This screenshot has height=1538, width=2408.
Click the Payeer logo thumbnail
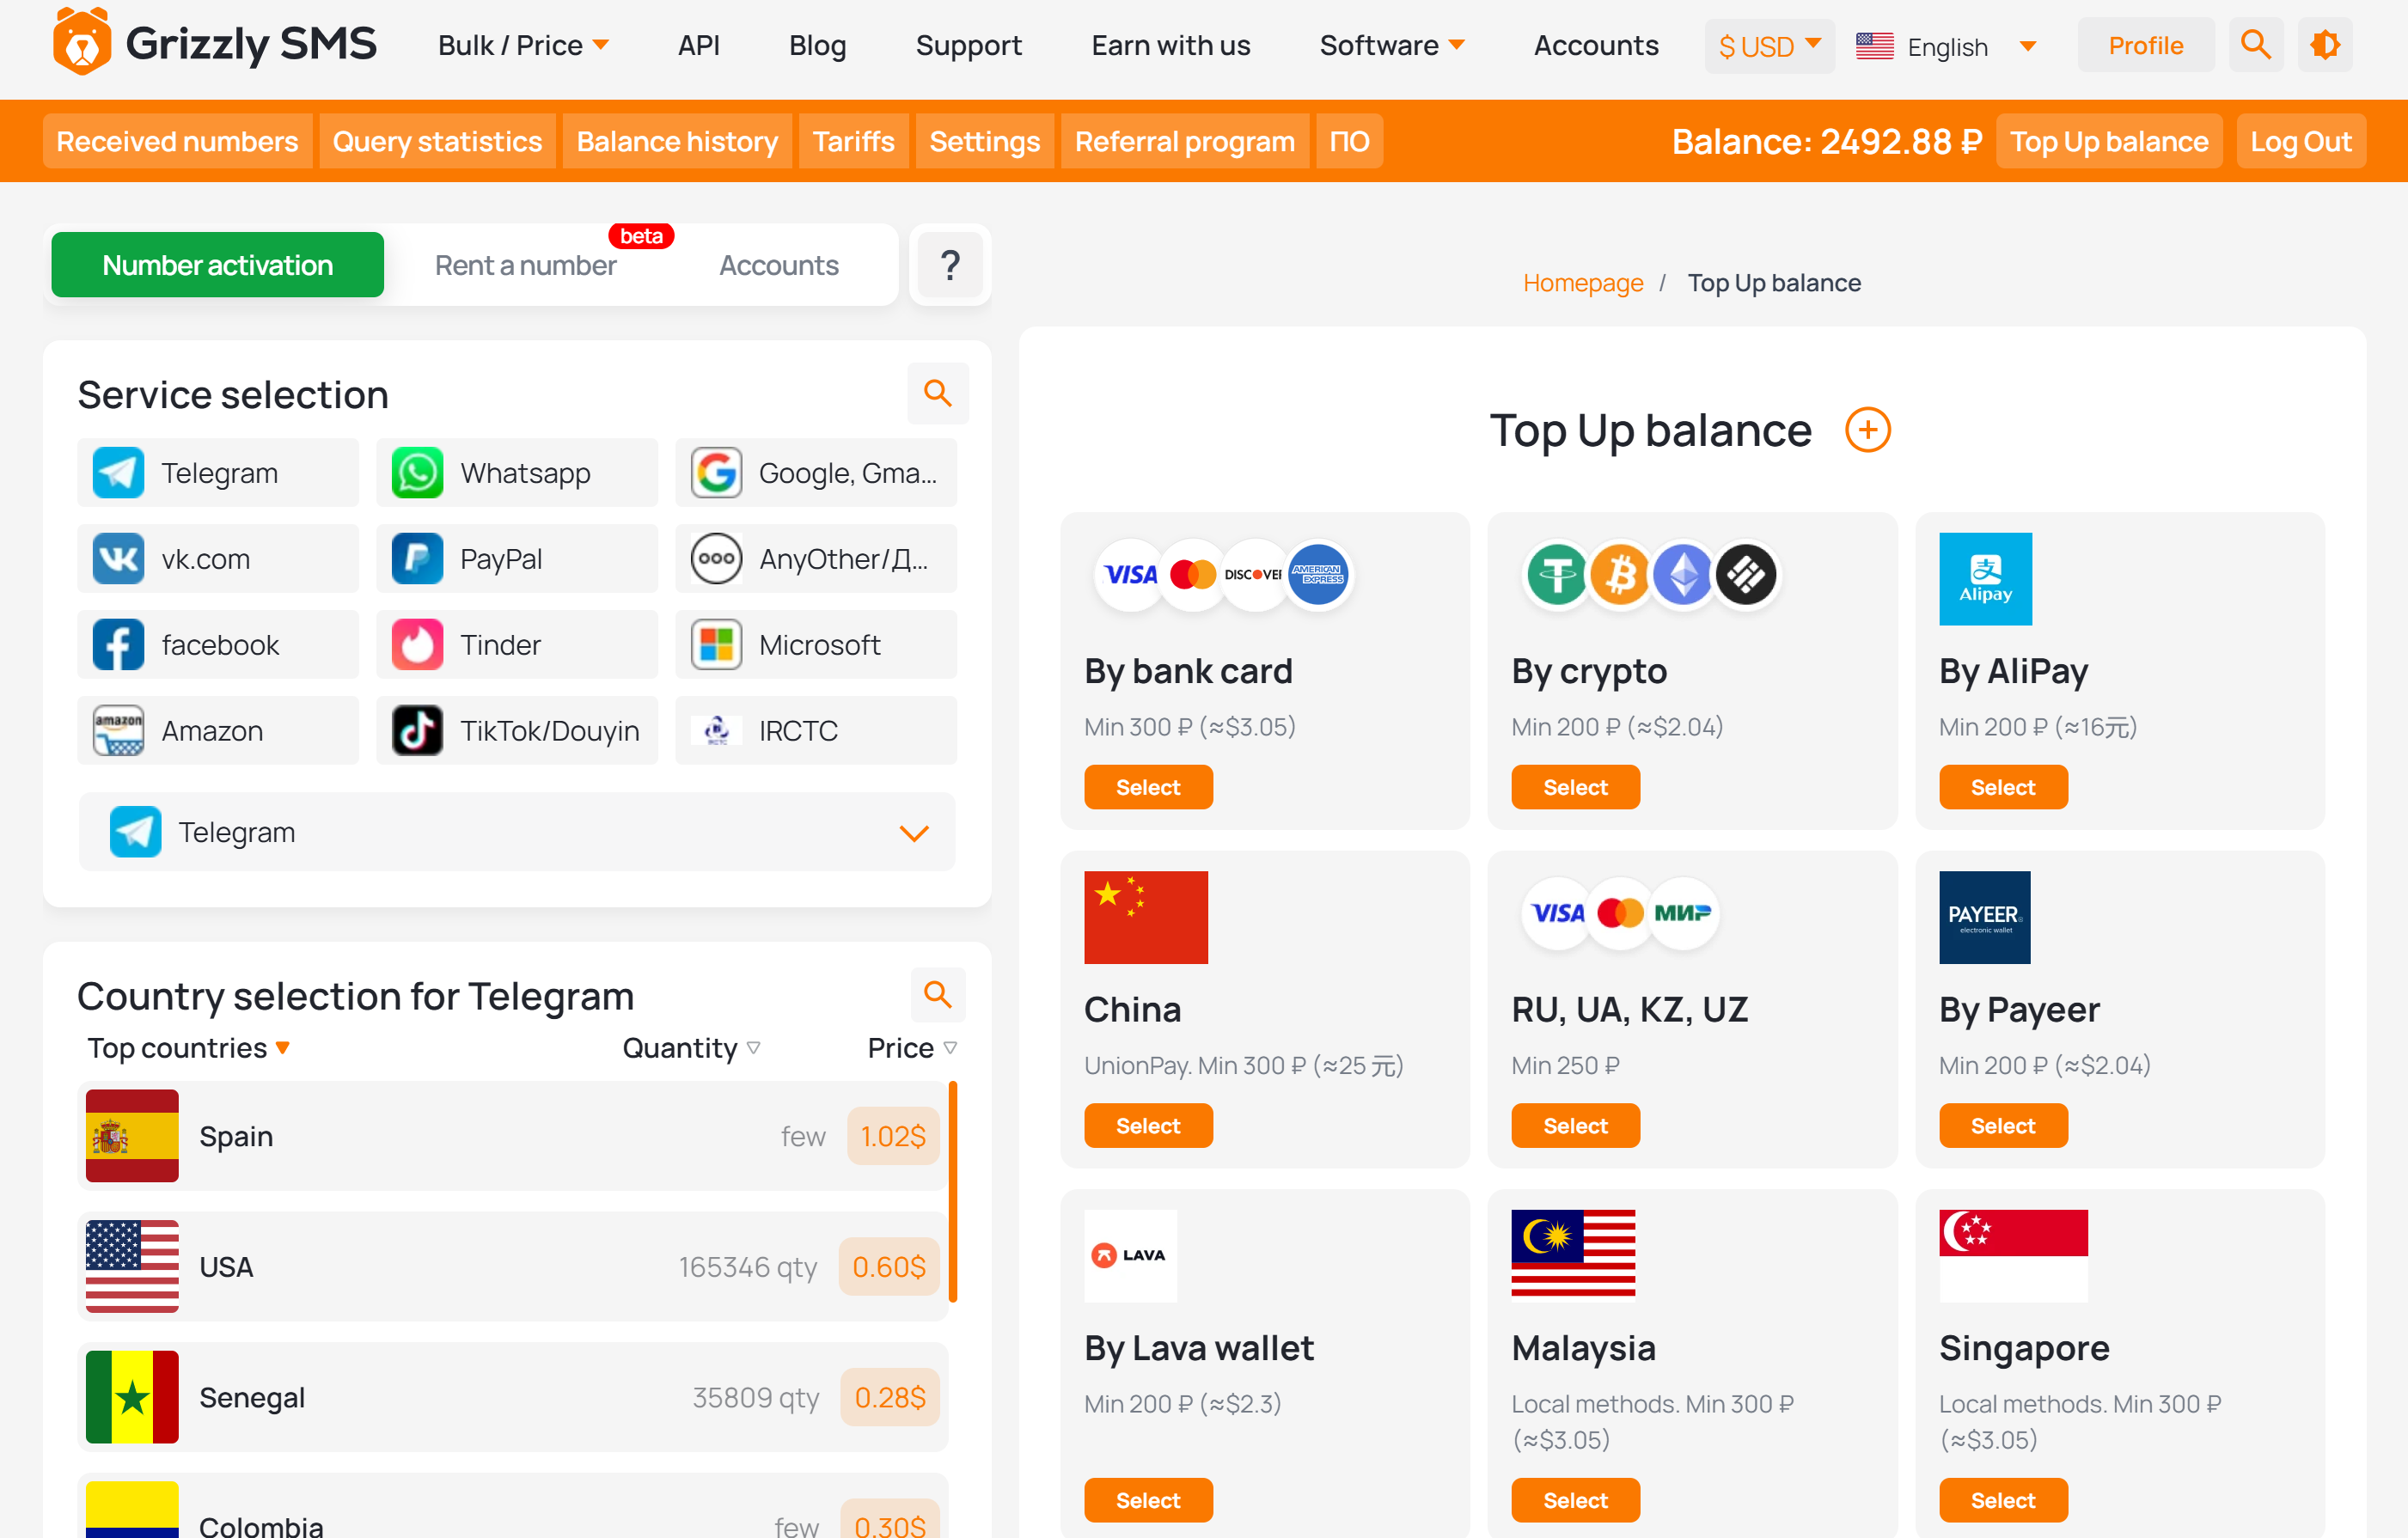tap(1984, 917)
